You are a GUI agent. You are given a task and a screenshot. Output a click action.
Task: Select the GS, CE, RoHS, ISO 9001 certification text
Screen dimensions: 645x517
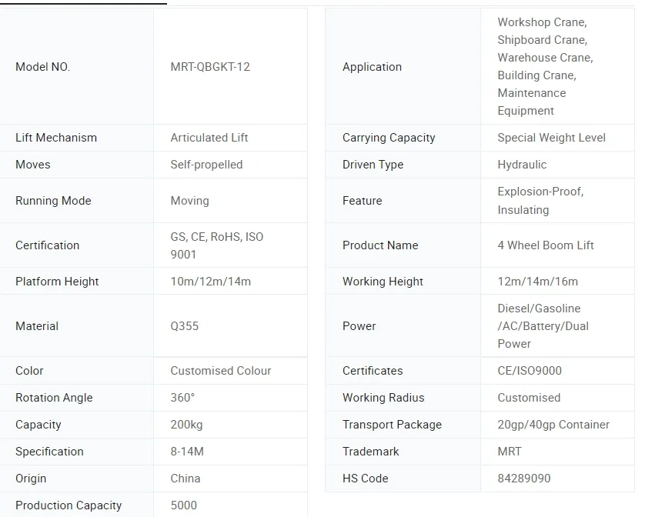pos(217,245)
